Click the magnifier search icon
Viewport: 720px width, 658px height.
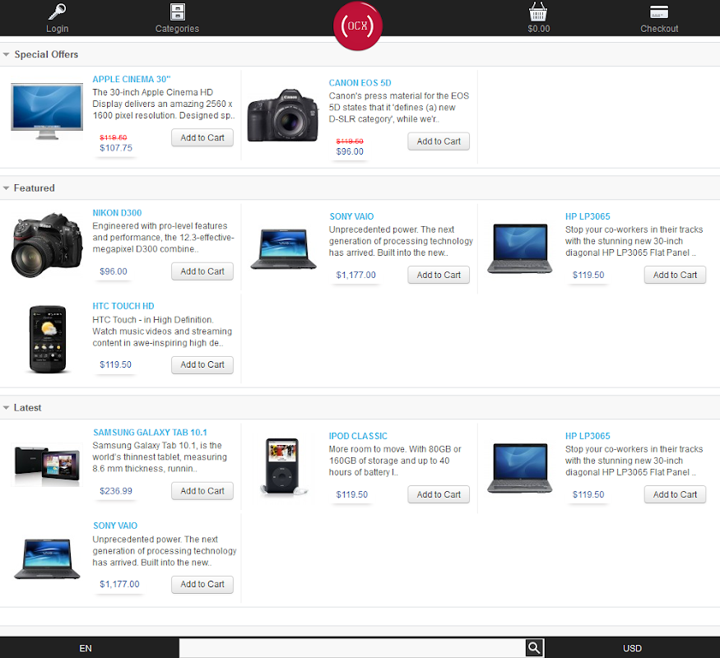pyautogui.click(x=534, y=648)
